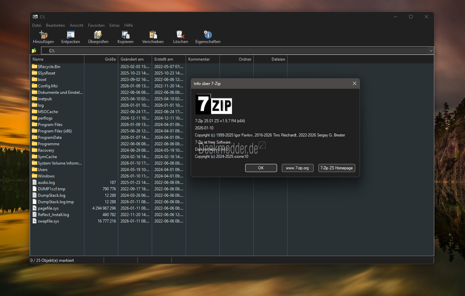Click the Überprüfen test icon

[98, 35]
